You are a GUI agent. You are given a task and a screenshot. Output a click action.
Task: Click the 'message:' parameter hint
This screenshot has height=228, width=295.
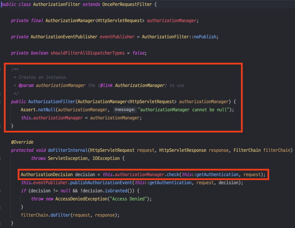[x=125, y=110]
